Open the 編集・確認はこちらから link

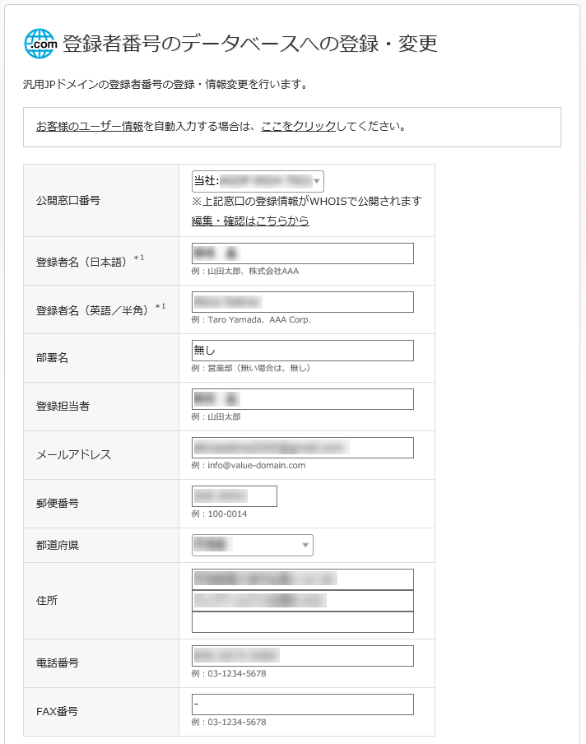click(250, 221)
